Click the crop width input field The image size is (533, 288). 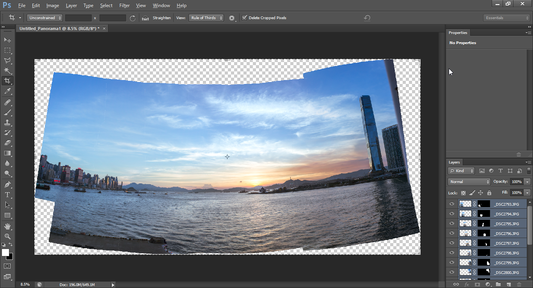(78, 18)
